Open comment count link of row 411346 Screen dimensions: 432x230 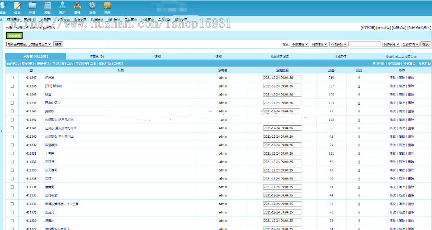click(x=359, y=86)
